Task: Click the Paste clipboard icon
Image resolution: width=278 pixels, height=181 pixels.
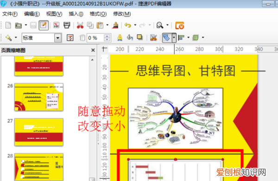Action: (x=100, y=25)
